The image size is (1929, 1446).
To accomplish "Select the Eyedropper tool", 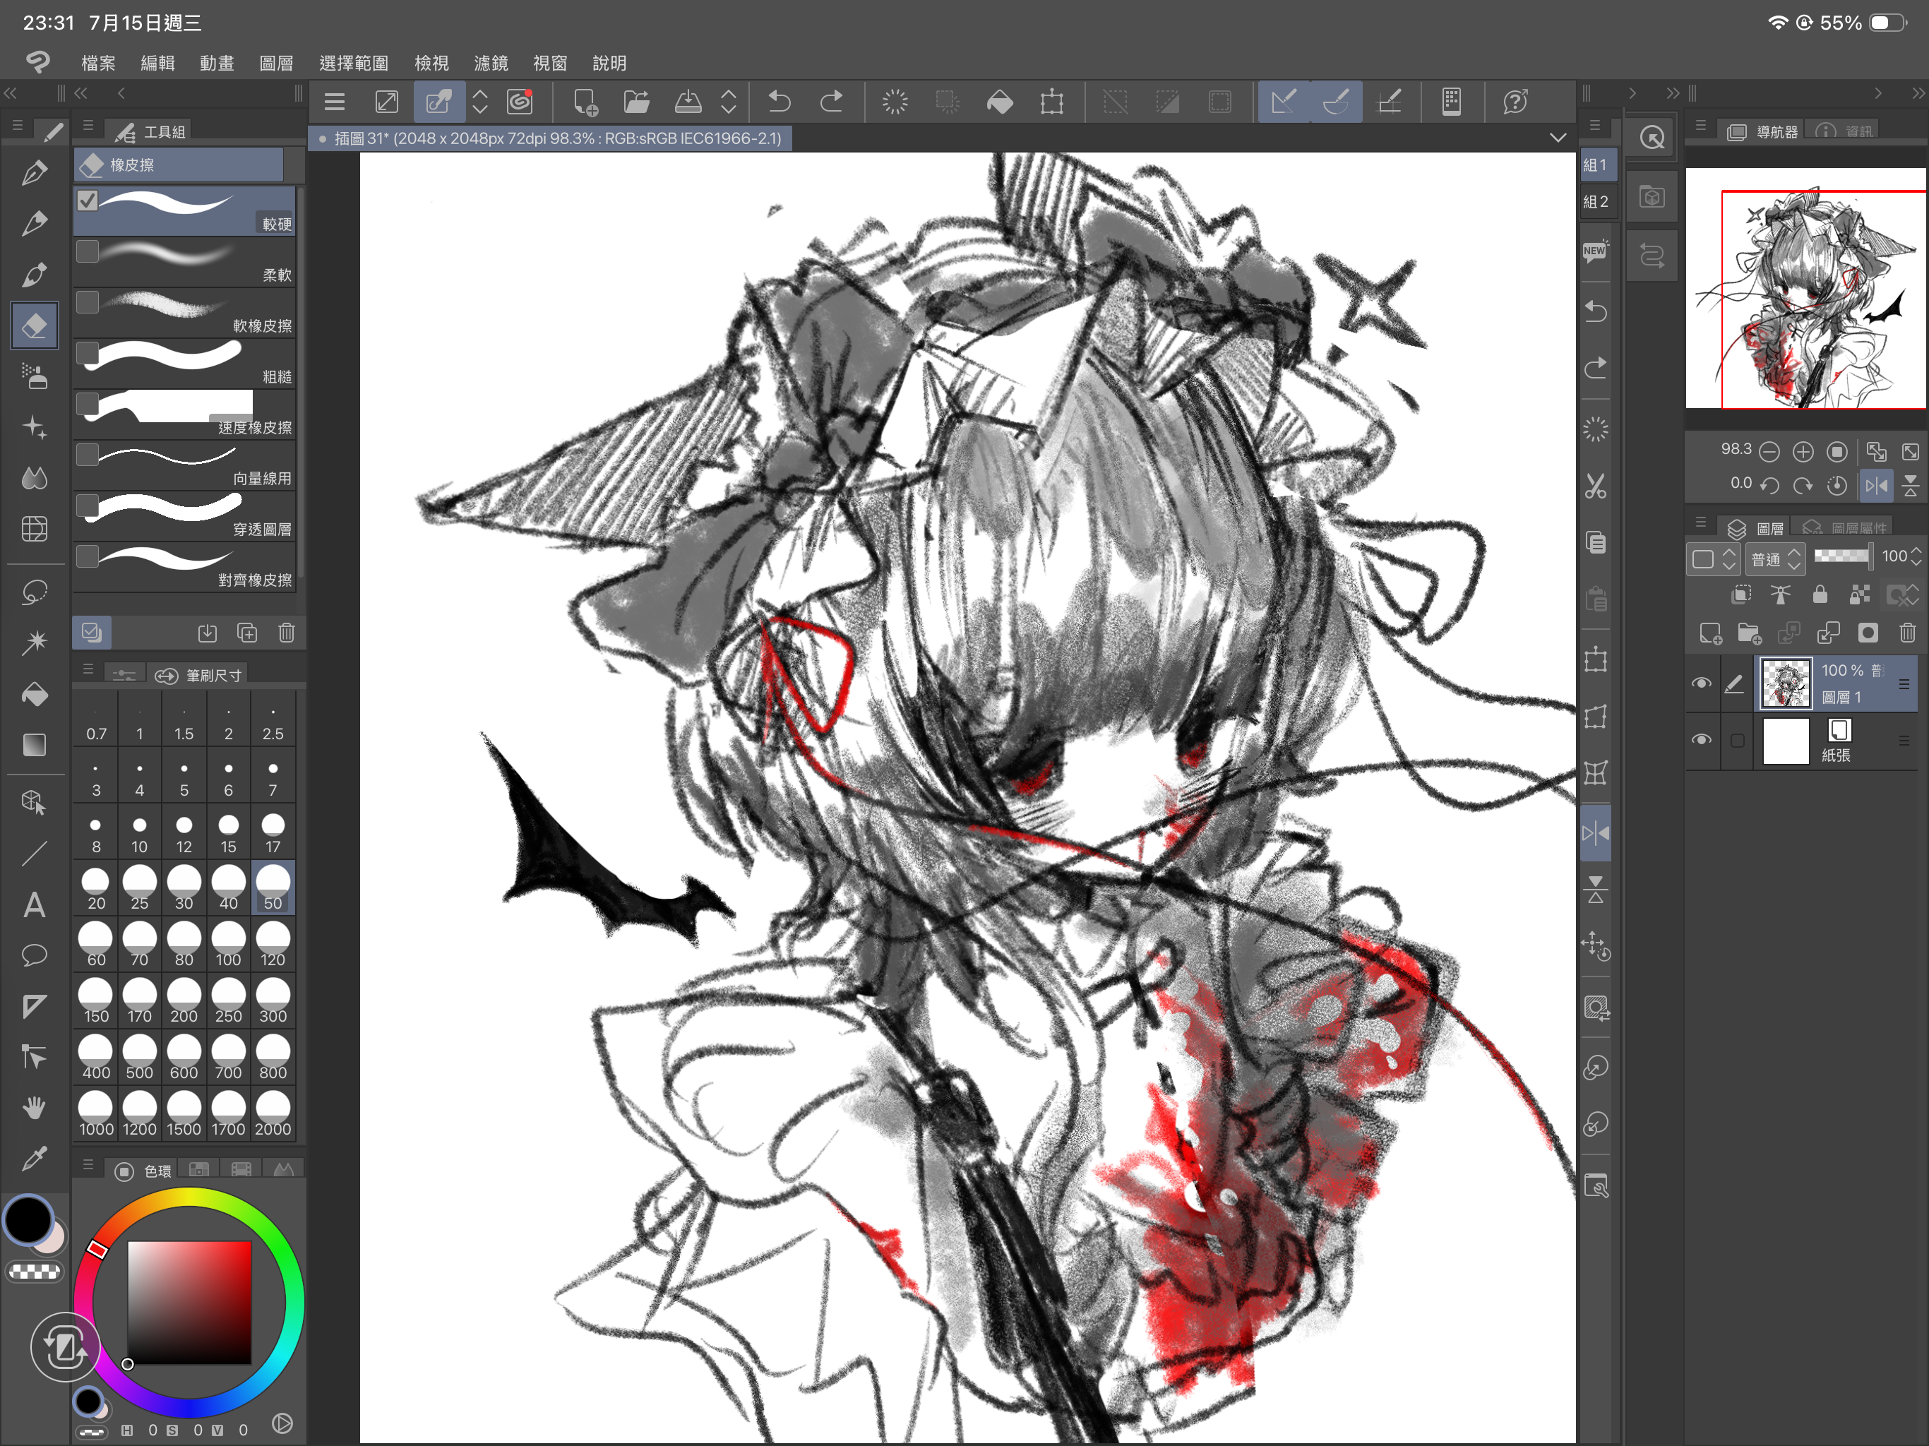I will click(x=34, y=1158).
